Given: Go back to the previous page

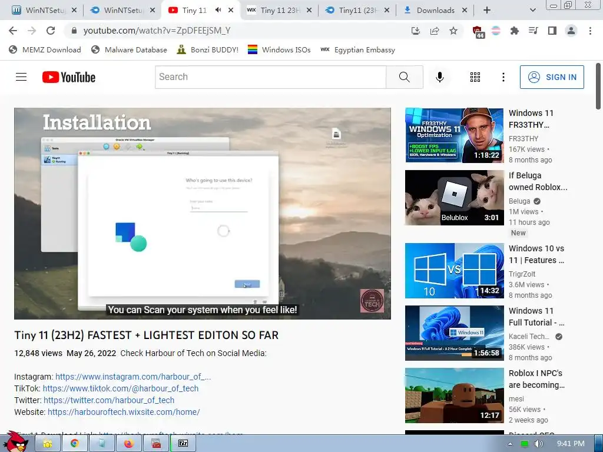Looking at the screenshot, I should point(13,31).
